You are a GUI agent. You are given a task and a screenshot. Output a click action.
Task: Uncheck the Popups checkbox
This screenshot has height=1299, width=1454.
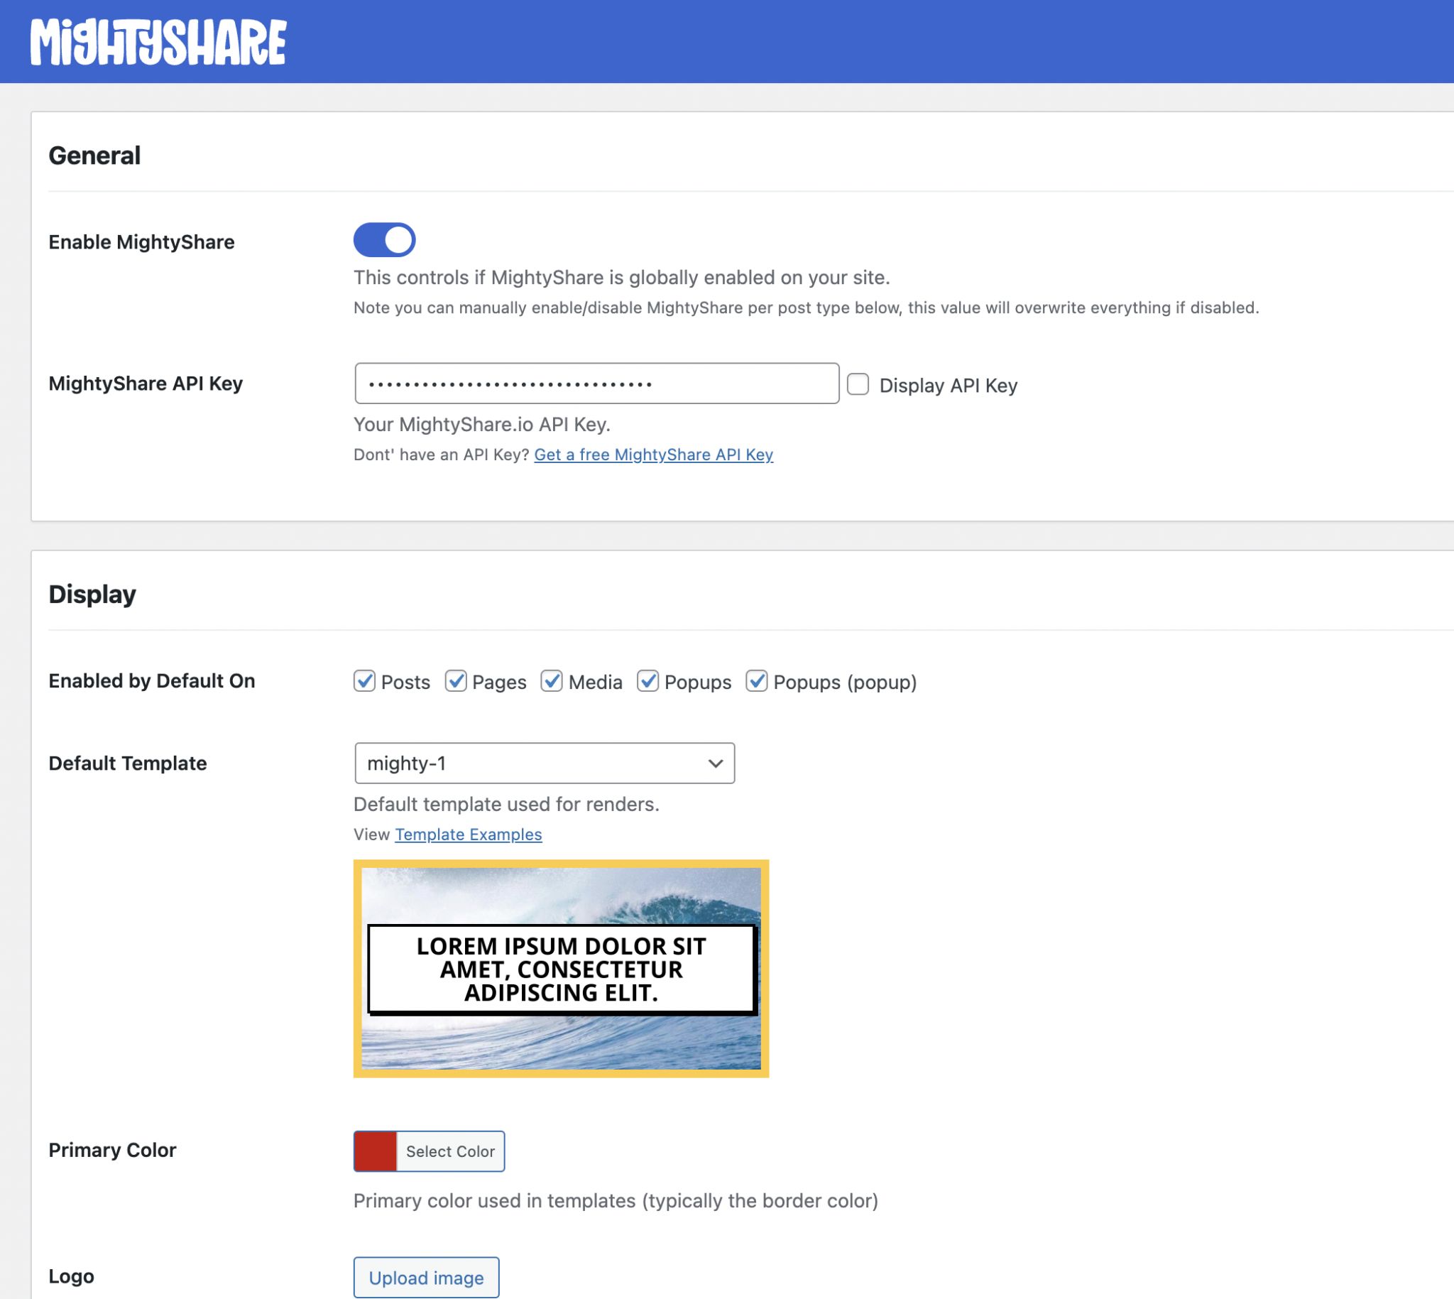click(647, 683)
